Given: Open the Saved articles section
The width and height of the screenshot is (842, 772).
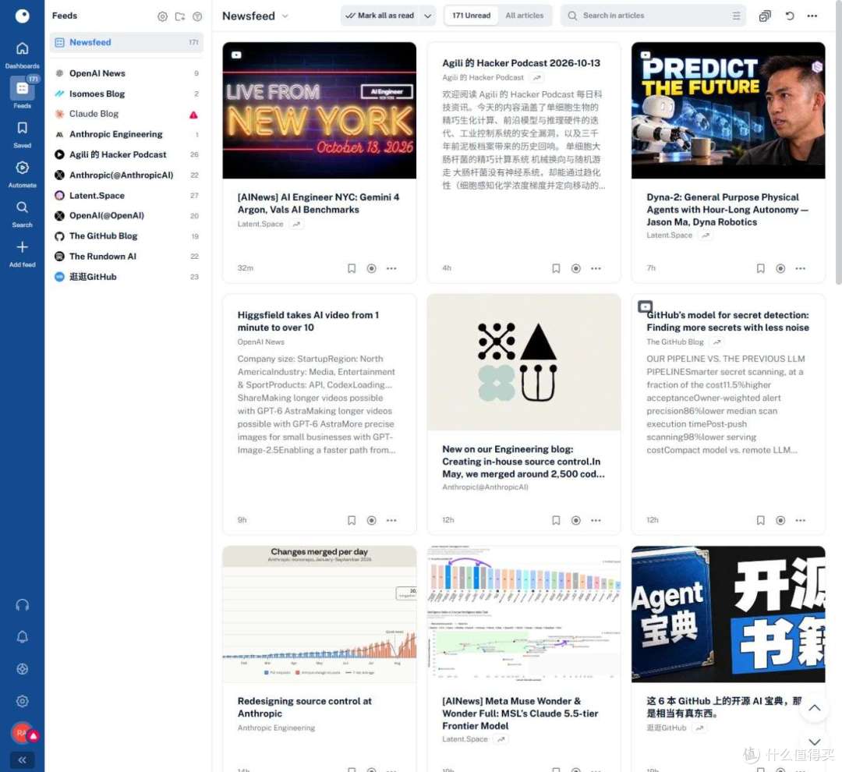Looking at the screenshot, I should click(22, 134).
